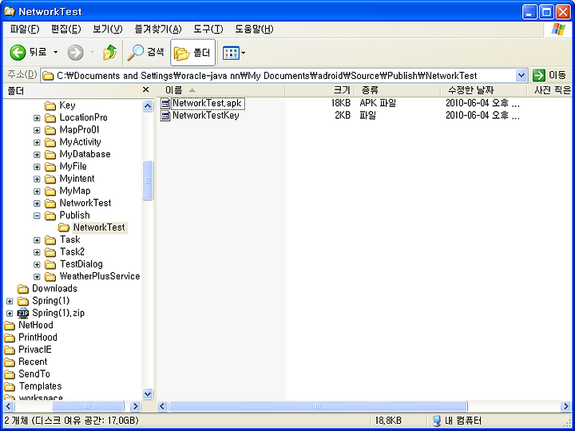
Task: Select the open NetworkTest subfolder icon
Action: (63, 227)
